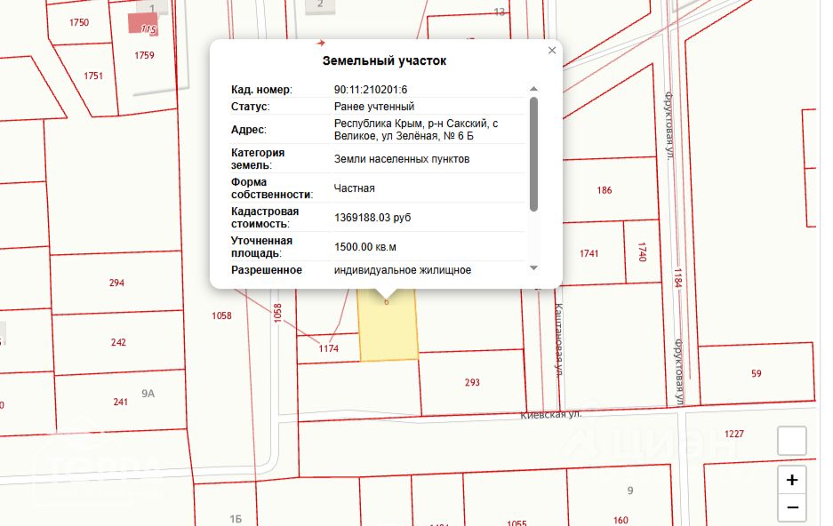Screen dimensions: 833x526
Task: Select parcel 160 on the map
Action: [620, 520]
